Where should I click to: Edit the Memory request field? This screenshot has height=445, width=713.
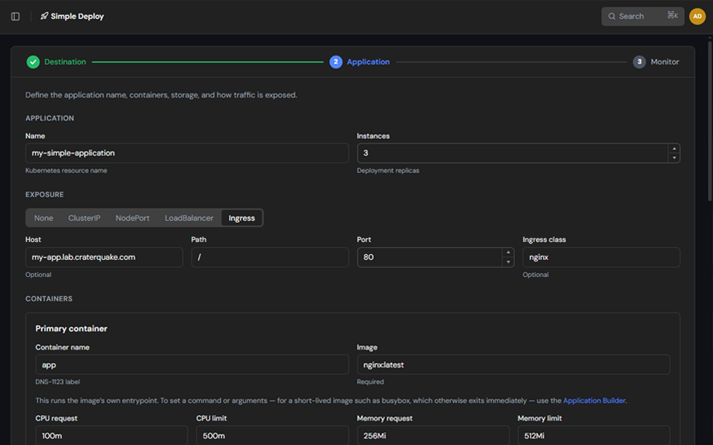point(433,435)
